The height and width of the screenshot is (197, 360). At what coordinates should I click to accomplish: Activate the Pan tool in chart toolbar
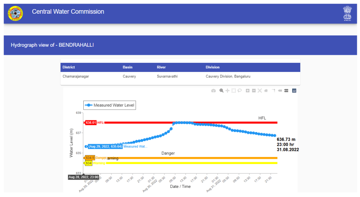point(227,91)
